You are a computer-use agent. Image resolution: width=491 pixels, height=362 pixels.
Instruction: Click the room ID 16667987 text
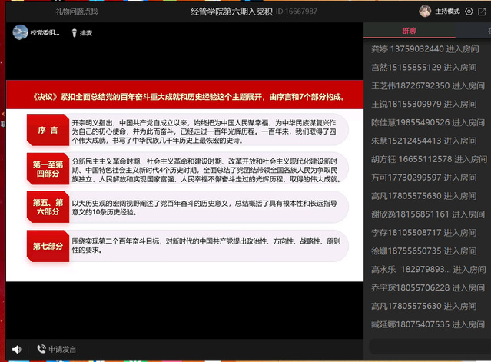point(295,12)
